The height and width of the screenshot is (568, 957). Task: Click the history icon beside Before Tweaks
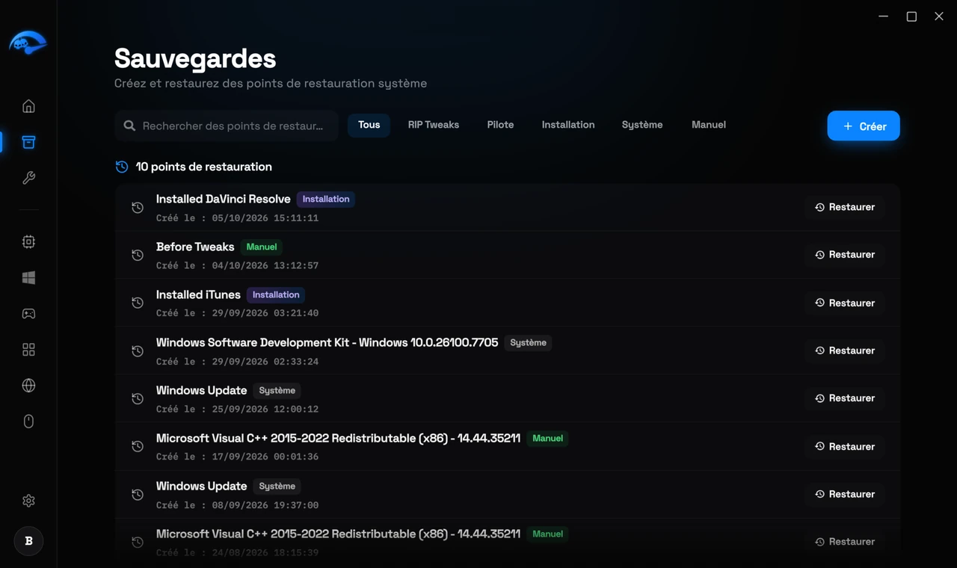tap(138, 255)
